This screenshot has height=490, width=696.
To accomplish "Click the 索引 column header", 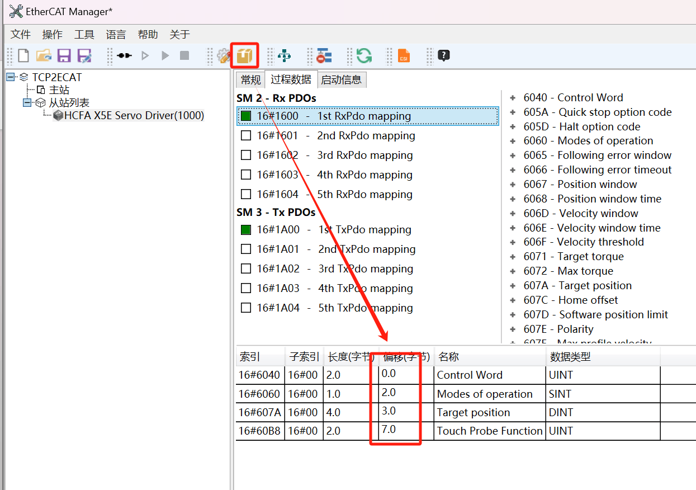I will (261, 357).
